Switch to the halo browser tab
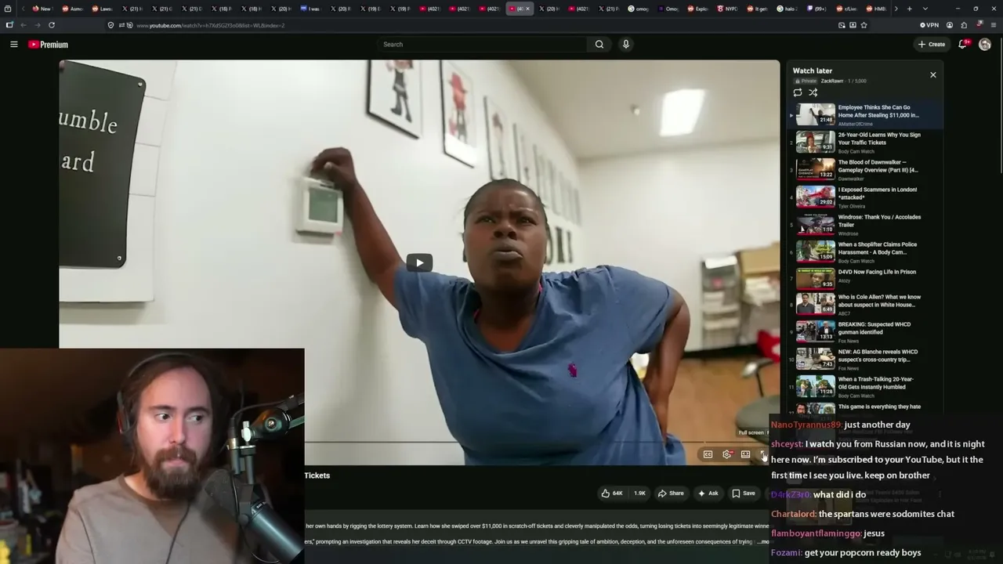 pos(788,9)
